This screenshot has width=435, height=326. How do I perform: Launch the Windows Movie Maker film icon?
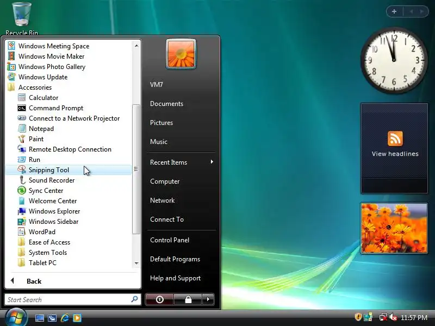(11, 56)
